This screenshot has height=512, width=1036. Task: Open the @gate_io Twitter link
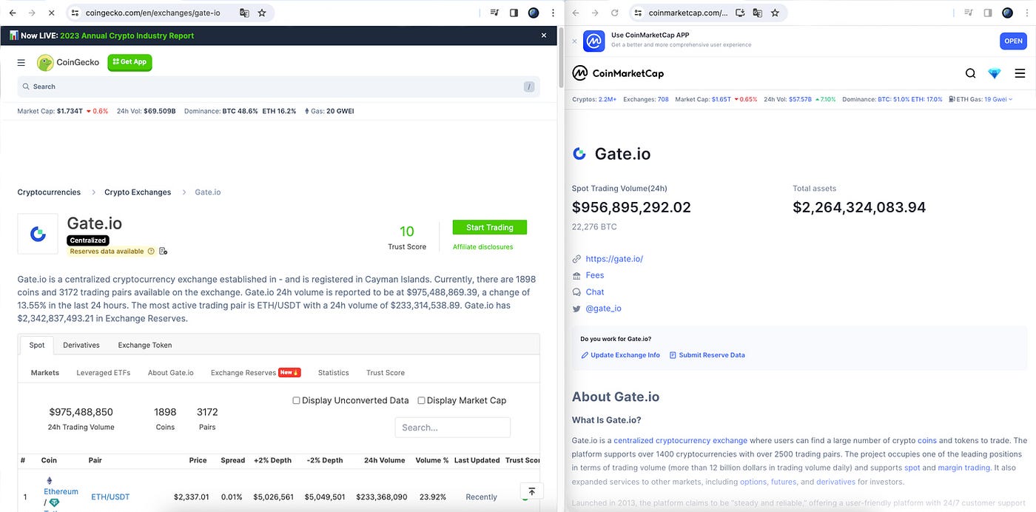[603, 309]
